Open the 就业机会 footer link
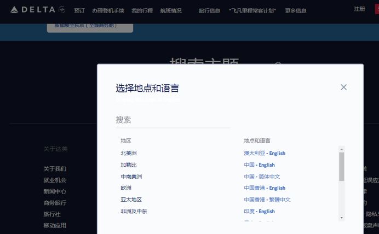 click(55, 180)
